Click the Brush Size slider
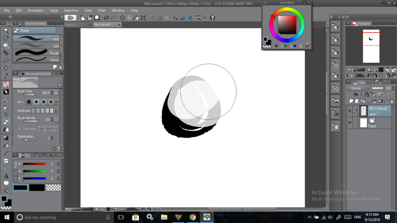 point(29,95)
